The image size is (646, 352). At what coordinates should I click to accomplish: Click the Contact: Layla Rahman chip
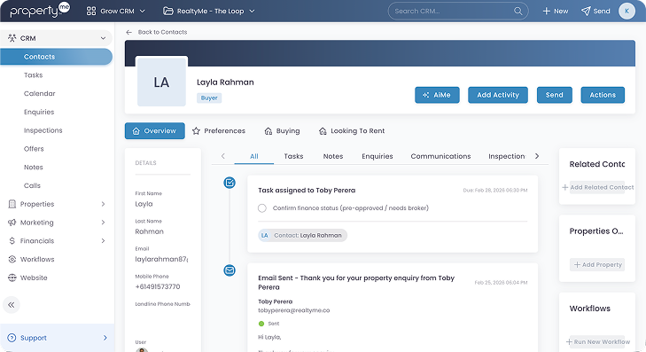(303, 235)
